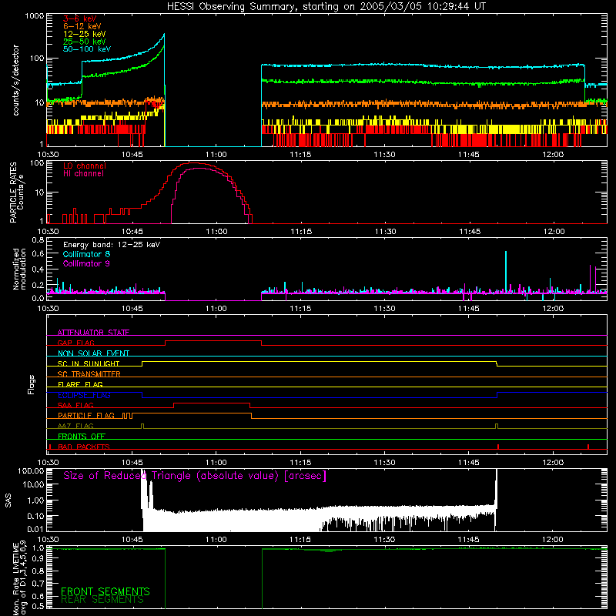Viewport: 616px width, 616px height.
Task: Click the NON SOLAR EVENT flag label
Action: 93,353
